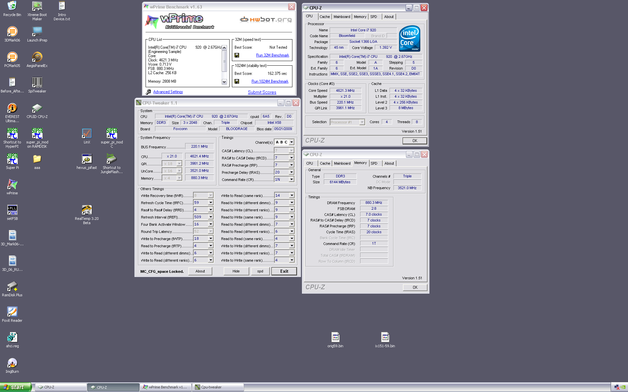Screen dimensions: 628x392
Task: Select the ImgBurn desktop icon
Action: (x=12, y=365)
